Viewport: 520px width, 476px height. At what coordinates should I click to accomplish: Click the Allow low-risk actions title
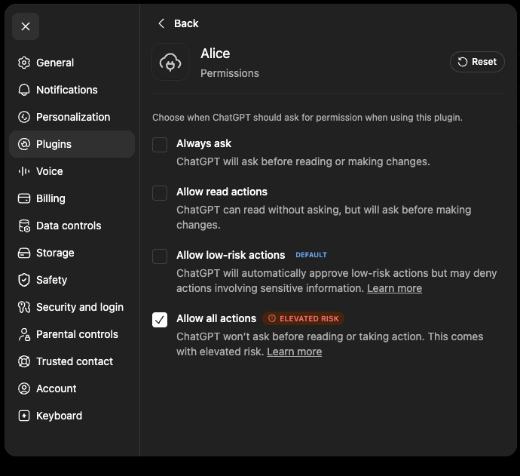click(231, 255)
